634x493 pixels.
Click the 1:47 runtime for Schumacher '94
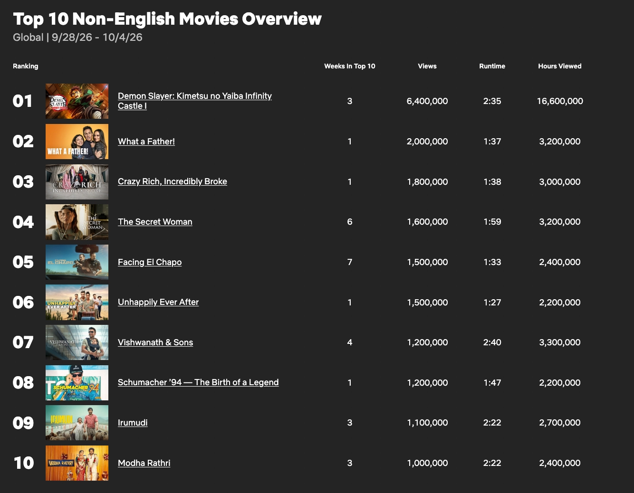pos(492,383)
